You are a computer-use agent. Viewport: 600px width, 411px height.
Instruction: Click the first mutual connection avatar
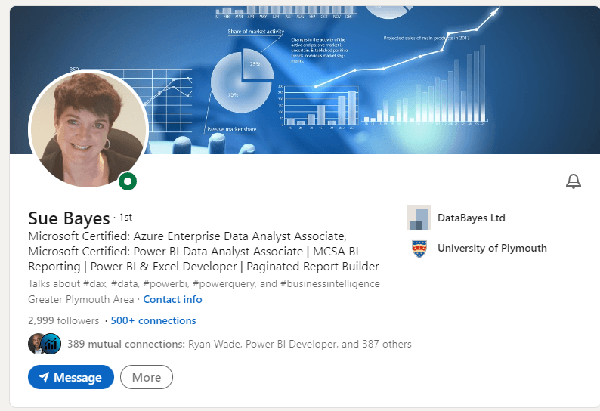(x=37, y=344)
